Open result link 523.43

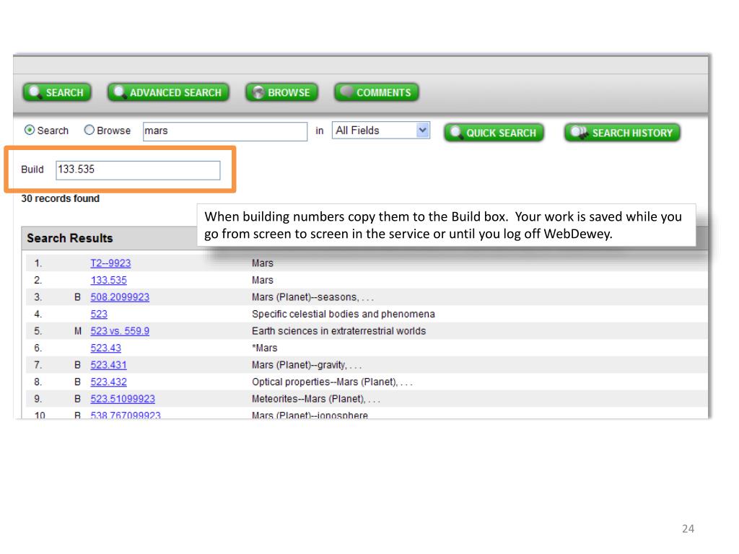tap(106, 348)
